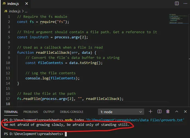The width and height of the screenshot is (190, 138).
Task: Kill the terminal using the trash icon
Action: [x=168, y=112]
